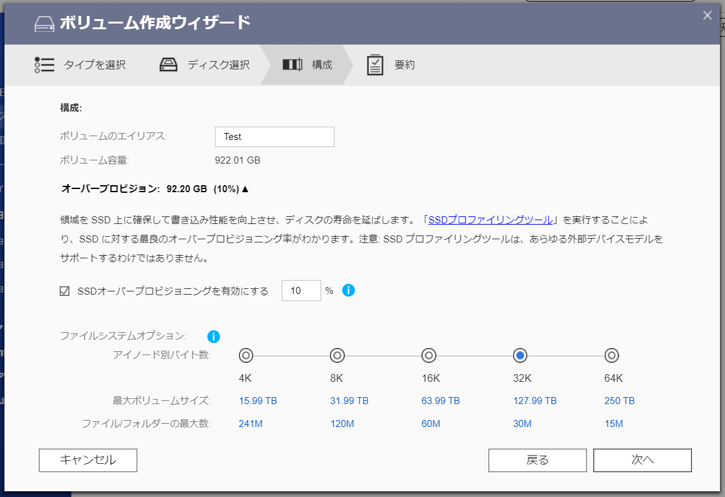Viewport: 725px width, 497px height.
Task: Go to the 'タイプを選択' wizard step
Action: pyautogui.click(x=94, y=65)
